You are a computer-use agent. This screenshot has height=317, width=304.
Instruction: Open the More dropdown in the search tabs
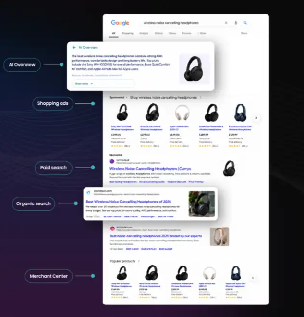click(x=202, y=33)
